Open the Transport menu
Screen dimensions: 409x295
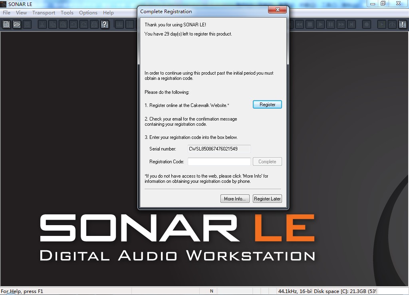click(44, 12)
